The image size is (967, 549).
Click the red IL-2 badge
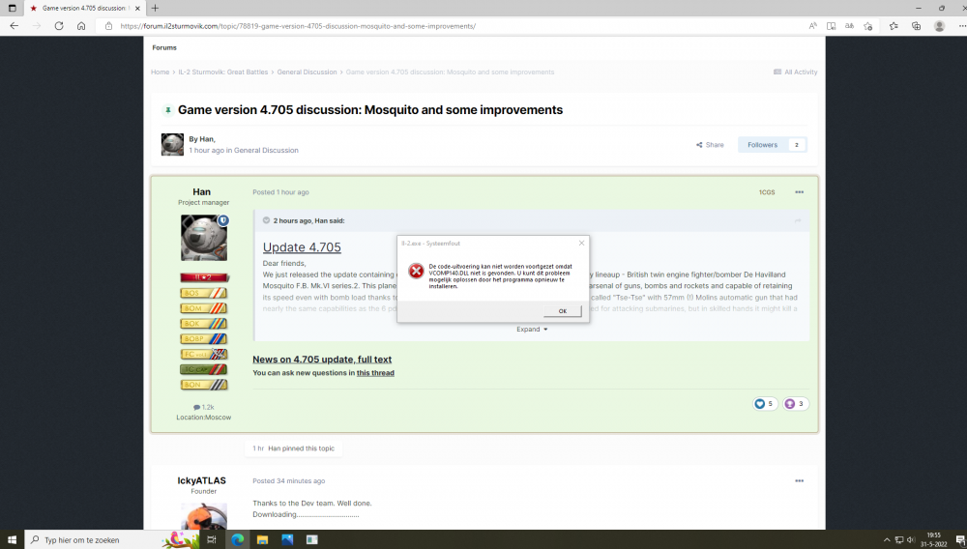click(x=203, y=278)
